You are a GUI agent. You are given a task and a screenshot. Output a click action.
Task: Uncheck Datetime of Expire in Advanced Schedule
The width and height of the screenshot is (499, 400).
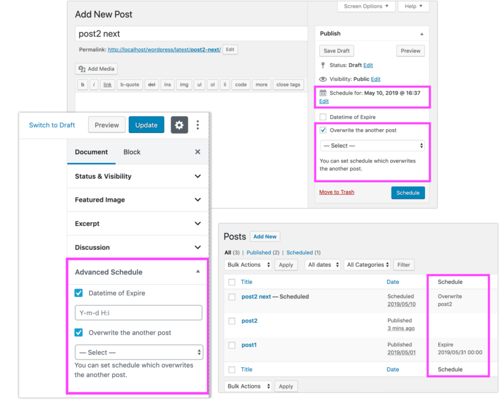pyautogui.click(x=78, y=293)
